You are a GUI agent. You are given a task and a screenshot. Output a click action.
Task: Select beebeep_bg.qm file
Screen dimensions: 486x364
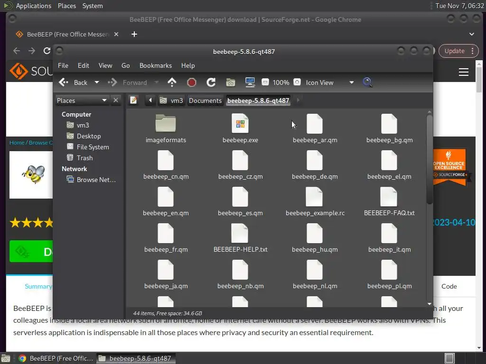coord(389,128)
